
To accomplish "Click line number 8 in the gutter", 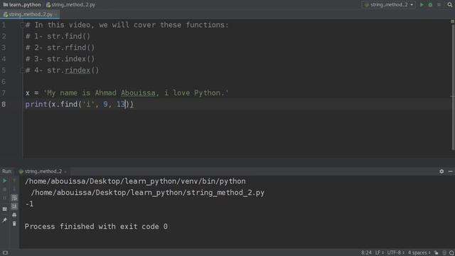I will pyautogui.click(x=4, y=105).
